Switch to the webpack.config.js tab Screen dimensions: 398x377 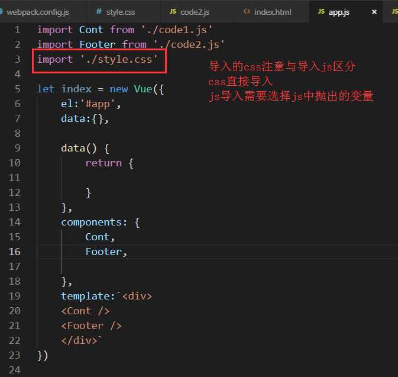tap(38, 12)
